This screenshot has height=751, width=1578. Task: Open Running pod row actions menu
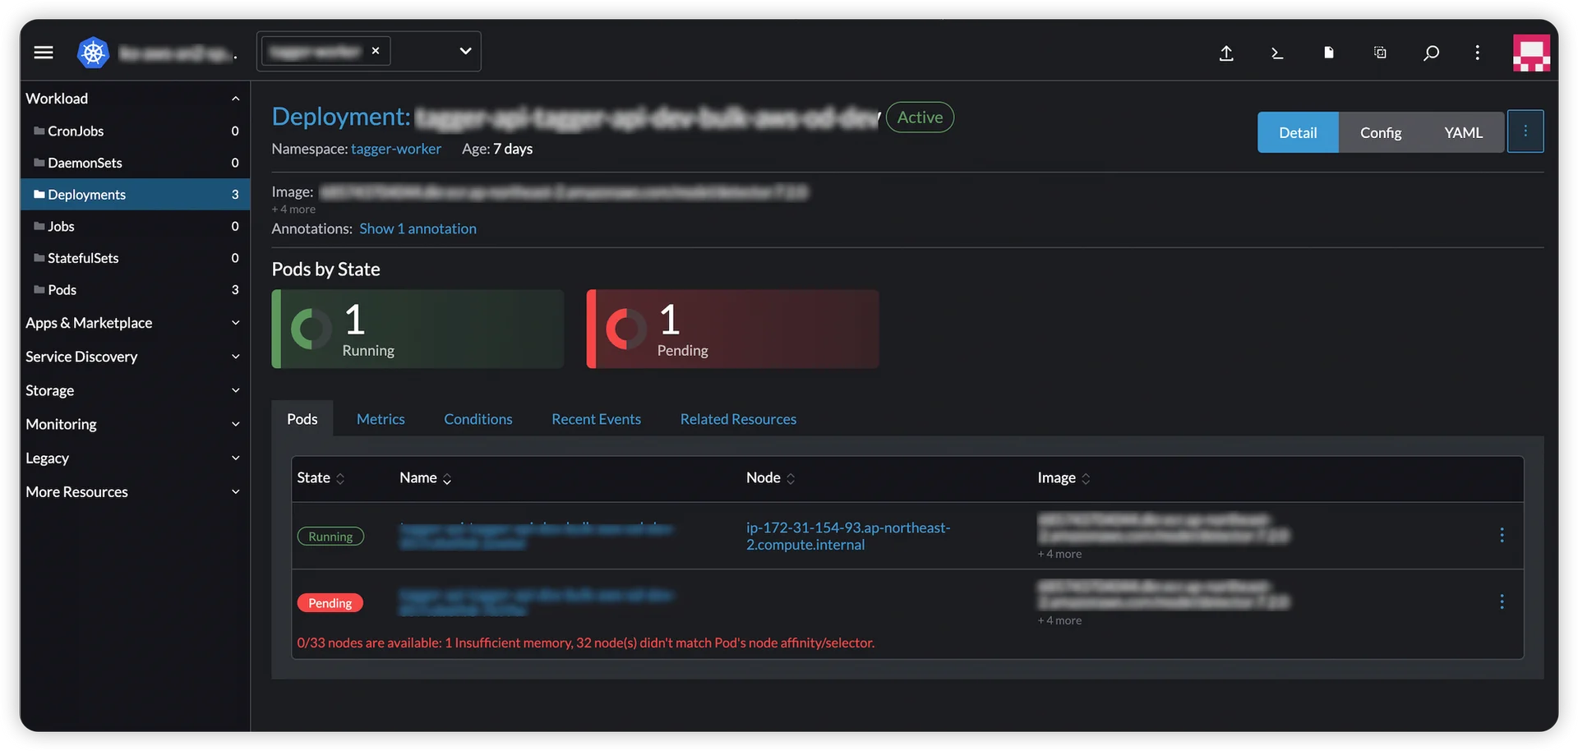pyautogui.click(x=1502, y=535)
